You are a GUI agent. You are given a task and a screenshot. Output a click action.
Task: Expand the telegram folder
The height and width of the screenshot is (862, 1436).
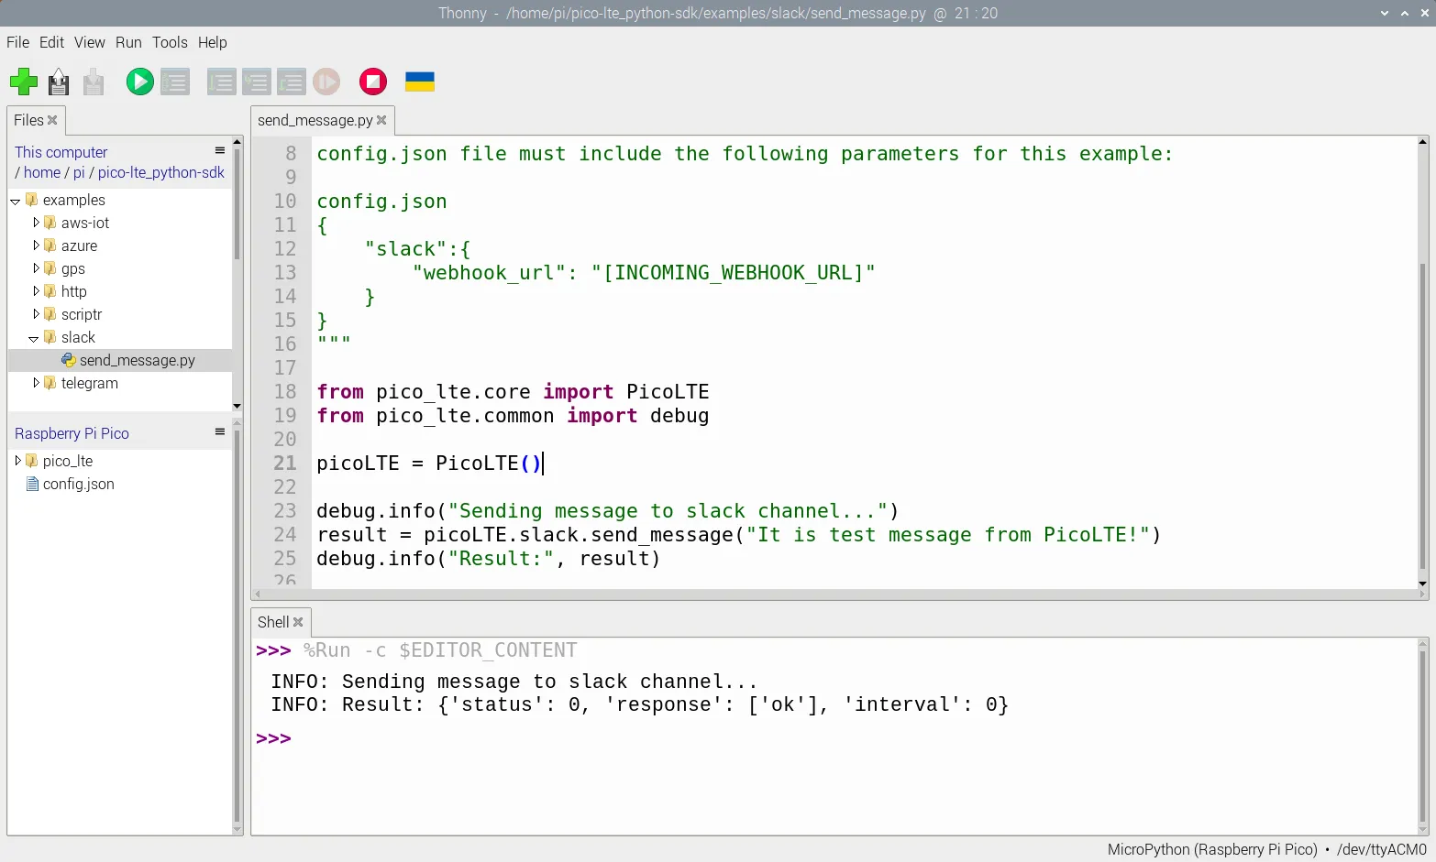tap(36, 383)
